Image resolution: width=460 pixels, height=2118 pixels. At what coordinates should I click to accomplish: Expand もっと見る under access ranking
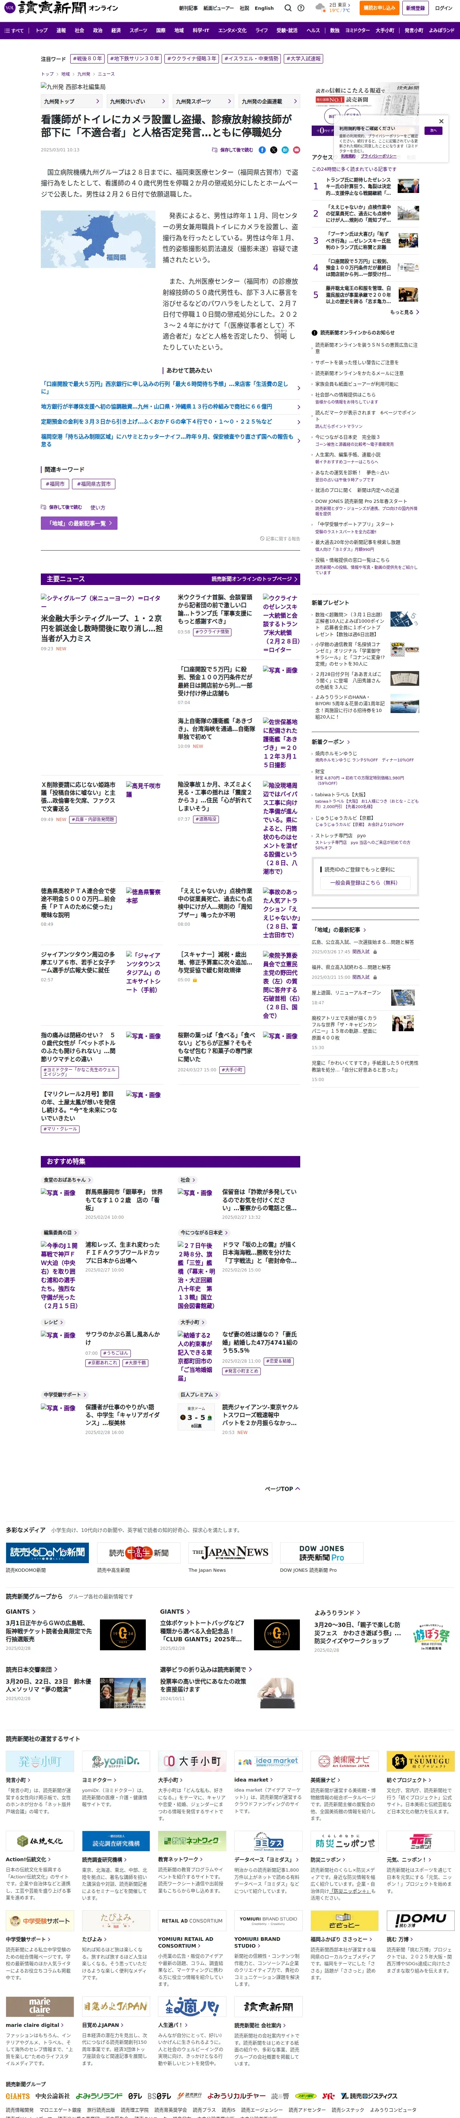click(403, 312)
